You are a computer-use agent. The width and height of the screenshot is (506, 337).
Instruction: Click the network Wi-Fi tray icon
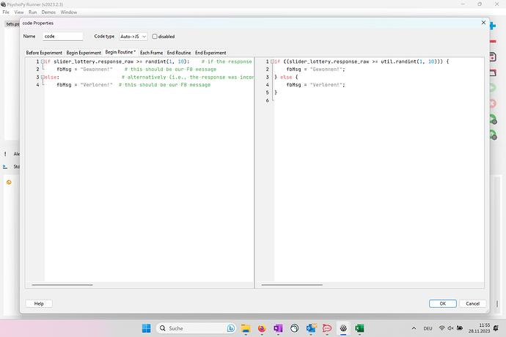(x=441, y=328)
